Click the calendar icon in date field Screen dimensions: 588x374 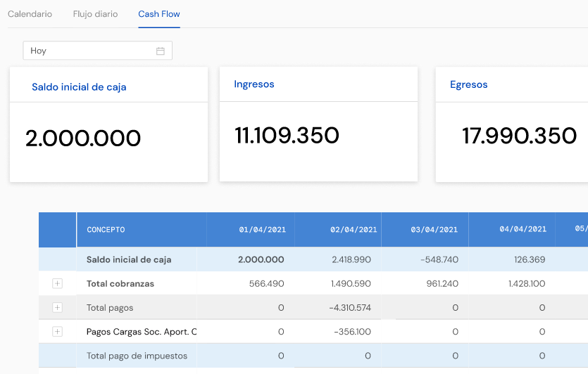(x=161, y=51)
